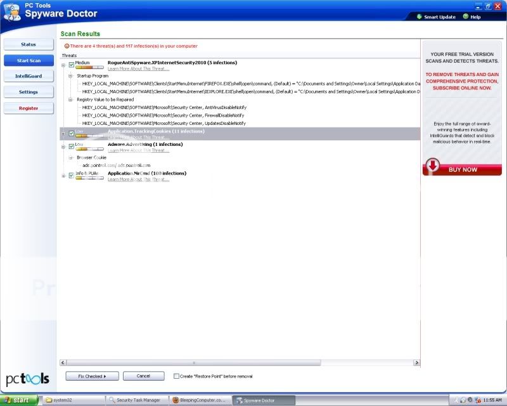
Task: Open the Register section
Action: [29, 108]
